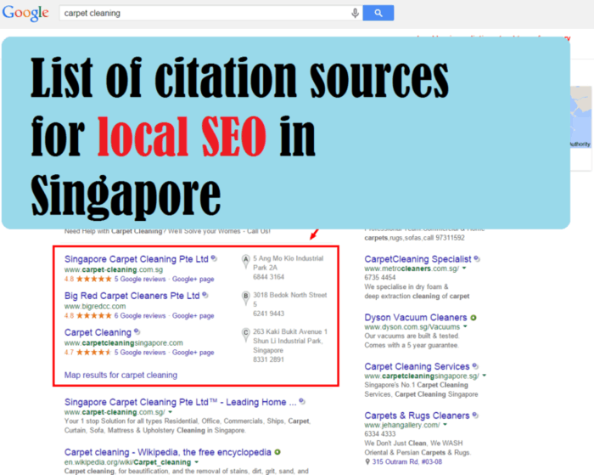Open Carpets & Rugs Cleaners ad

coord(417,416)
